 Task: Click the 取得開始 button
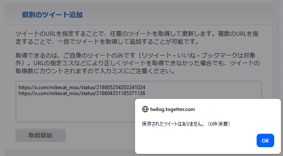[x=40, y=135]
